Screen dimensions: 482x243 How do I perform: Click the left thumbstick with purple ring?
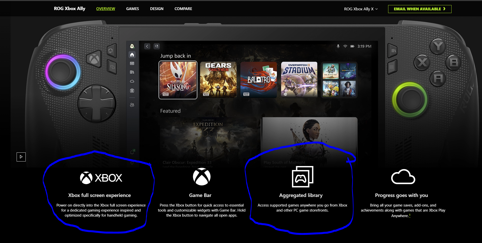click(x=63, y=72)
